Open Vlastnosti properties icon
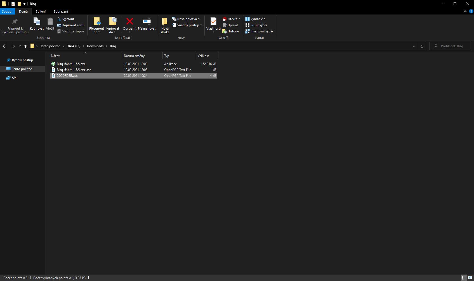 pyautogui.click(x=213, y=22)
